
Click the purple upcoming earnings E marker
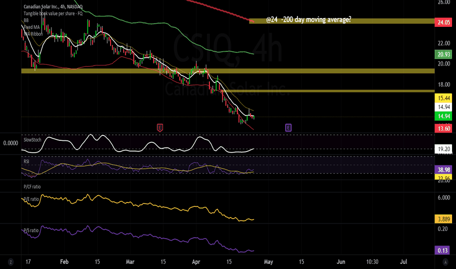coord(288,127)
